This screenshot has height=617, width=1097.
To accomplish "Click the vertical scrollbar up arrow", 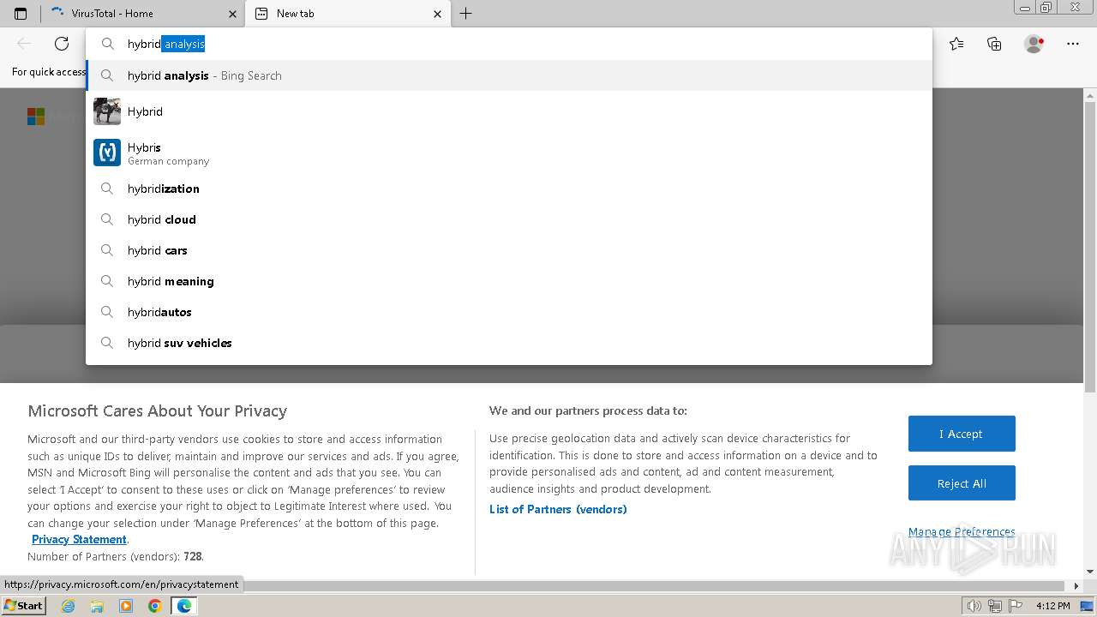I will [1090, 96].
